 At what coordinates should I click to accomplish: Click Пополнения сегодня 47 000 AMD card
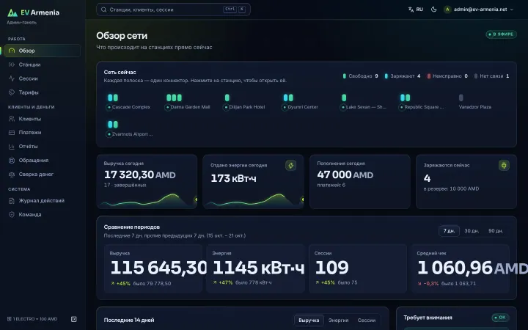pos(359,182)
